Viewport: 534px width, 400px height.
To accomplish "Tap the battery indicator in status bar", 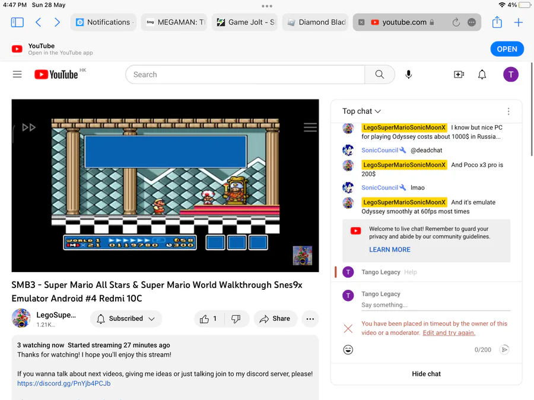I will [525, 5].
